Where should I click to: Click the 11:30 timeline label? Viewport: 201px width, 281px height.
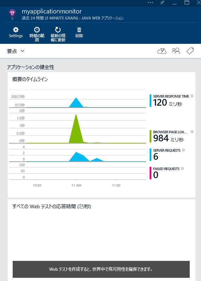click(x=116, y=186)
